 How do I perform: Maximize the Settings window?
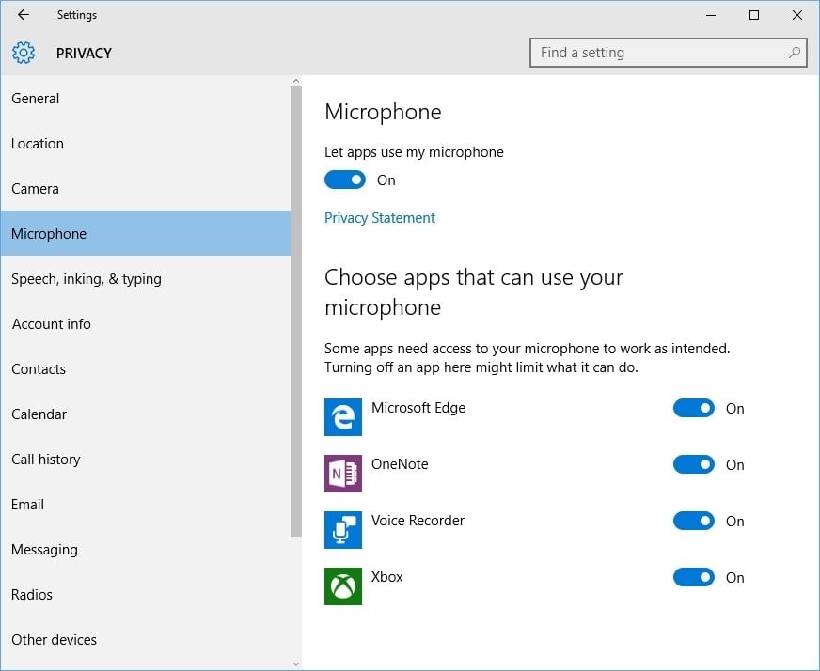coord(753,15)
